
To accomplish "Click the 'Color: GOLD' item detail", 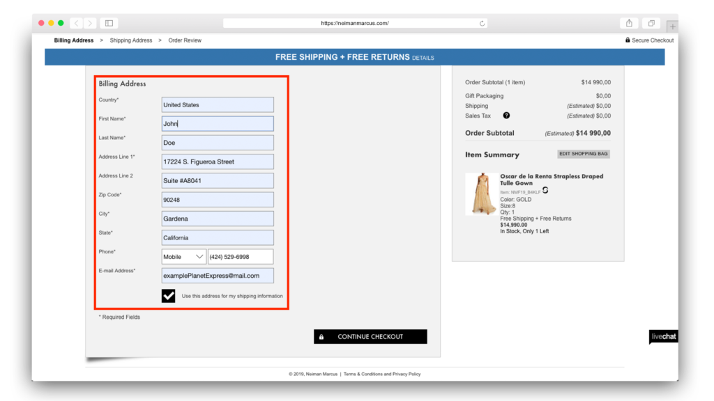I will (x=516, y=200).
